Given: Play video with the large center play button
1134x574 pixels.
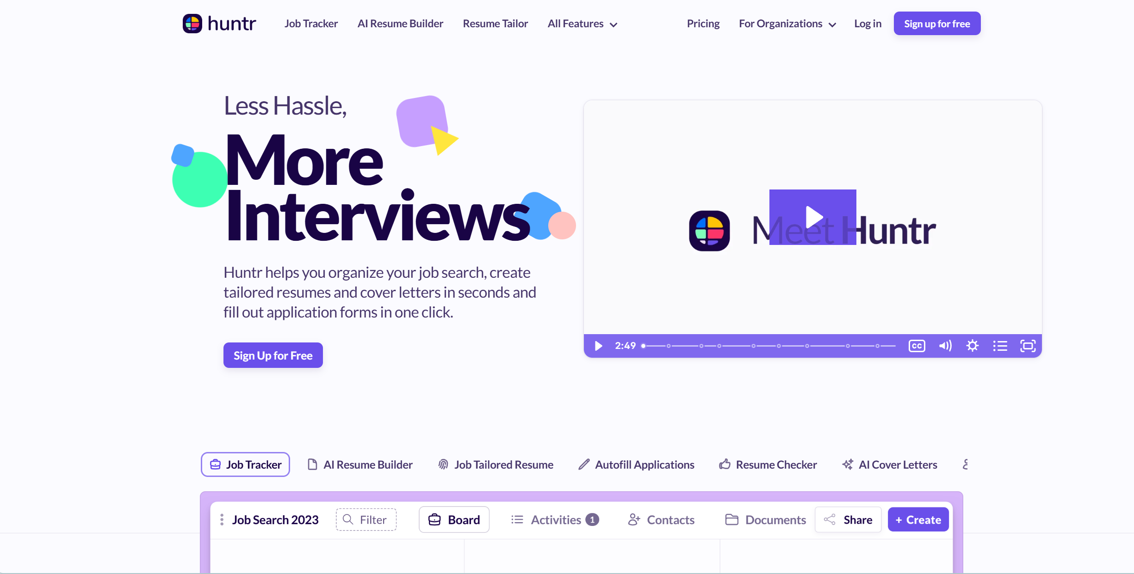Looking at the screenshot, I should [x=813, y=217].
